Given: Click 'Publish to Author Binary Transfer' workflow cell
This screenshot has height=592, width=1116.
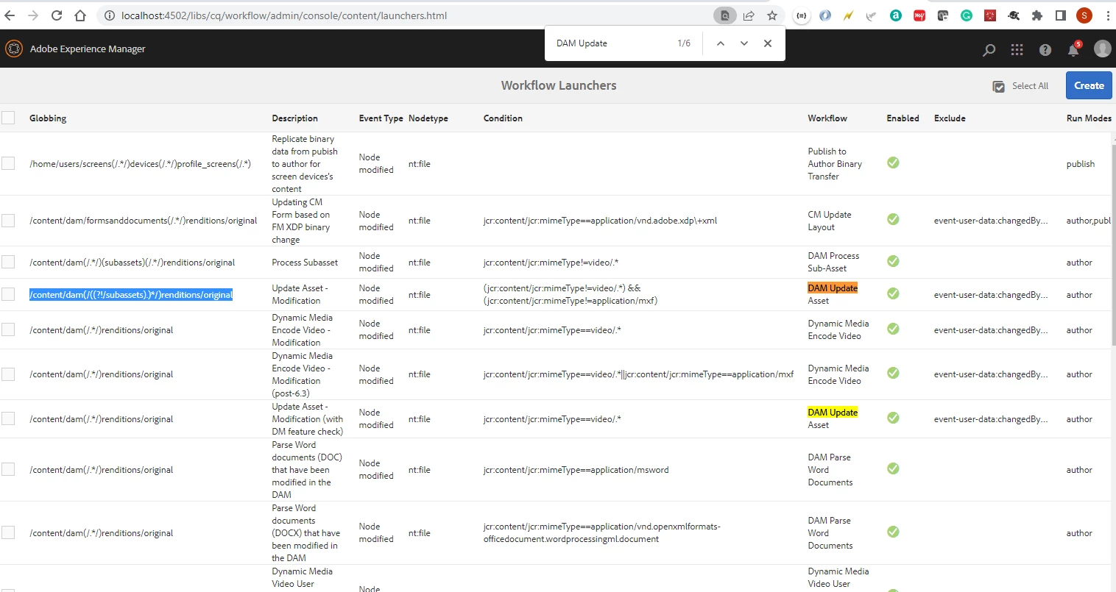Looking at the screenshot, I should coord(835,164).
